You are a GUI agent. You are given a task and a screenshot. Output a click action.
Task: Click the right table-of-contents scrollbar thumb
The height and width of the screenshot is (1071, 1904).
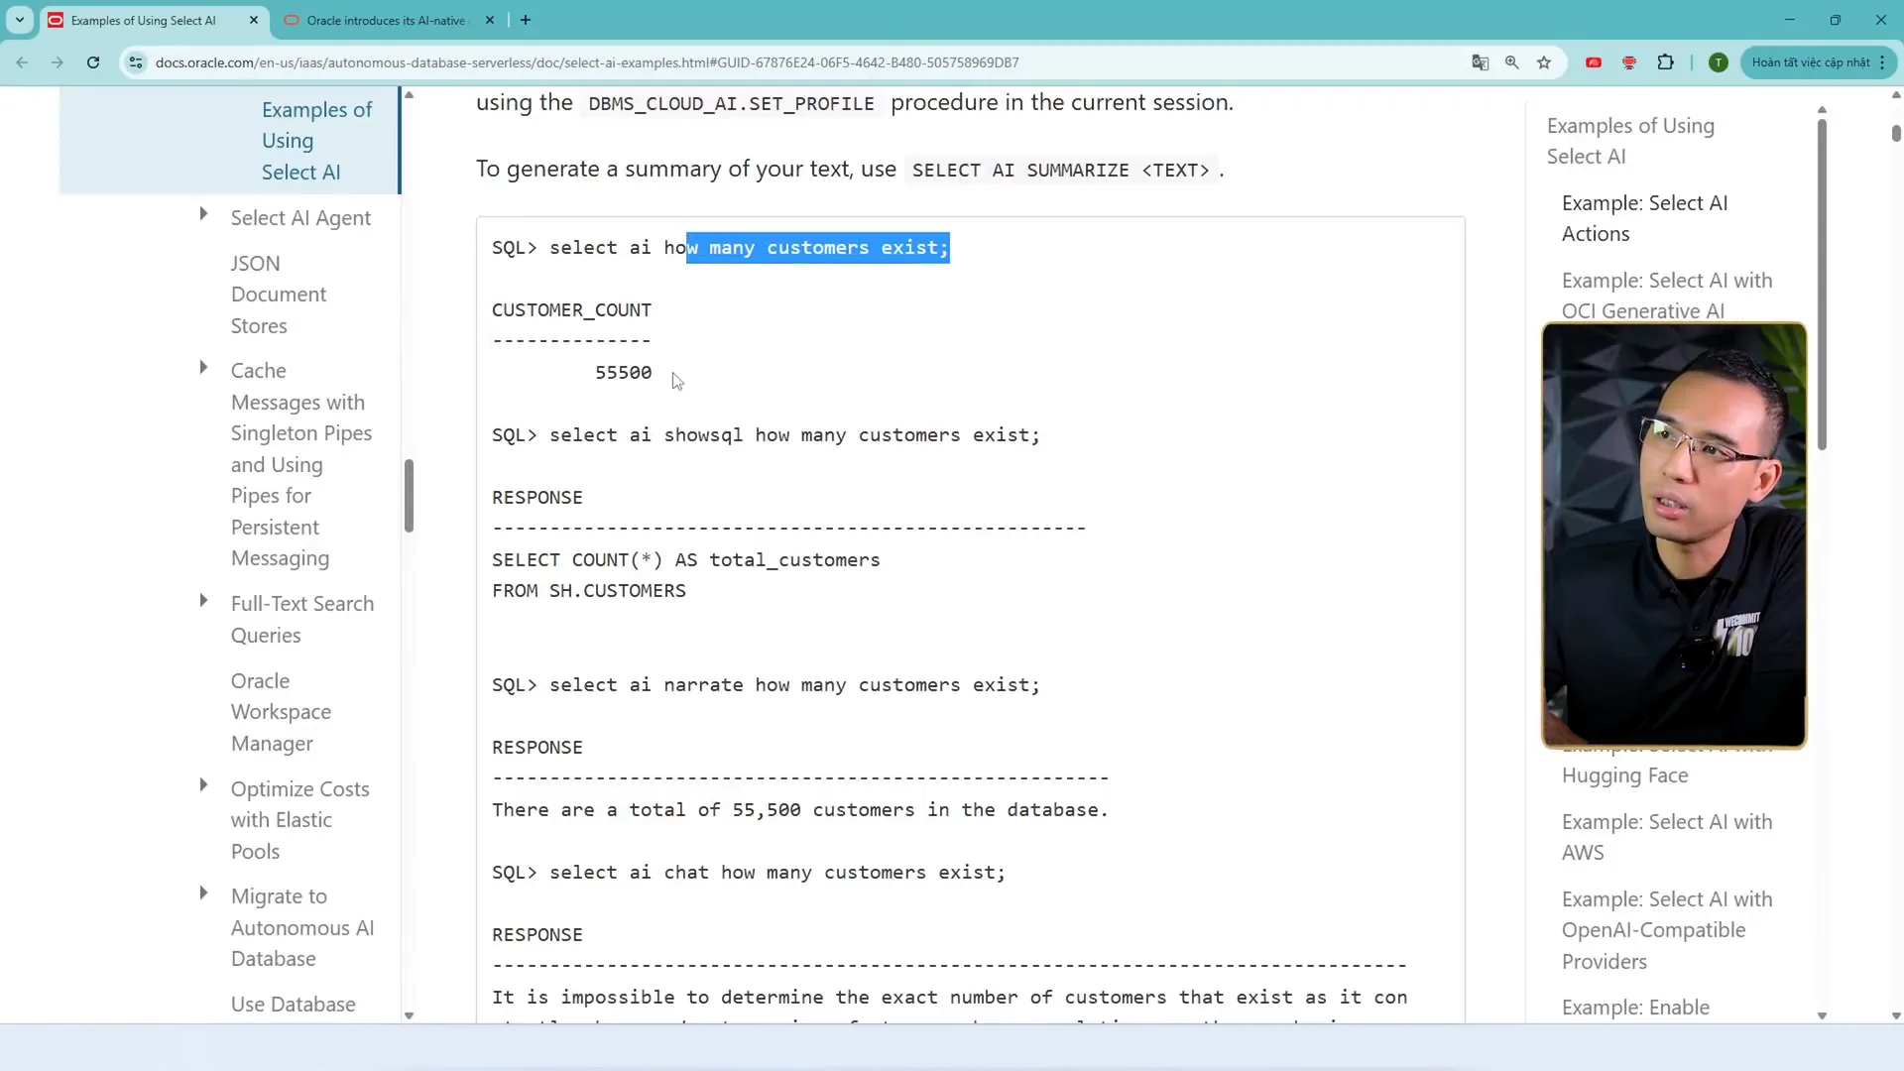point(1822,285)
